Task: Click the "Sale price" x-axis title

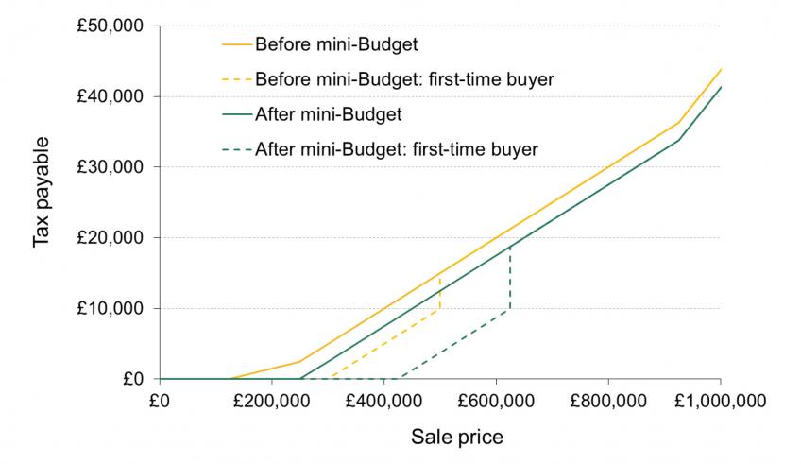Action: (456, 438)
